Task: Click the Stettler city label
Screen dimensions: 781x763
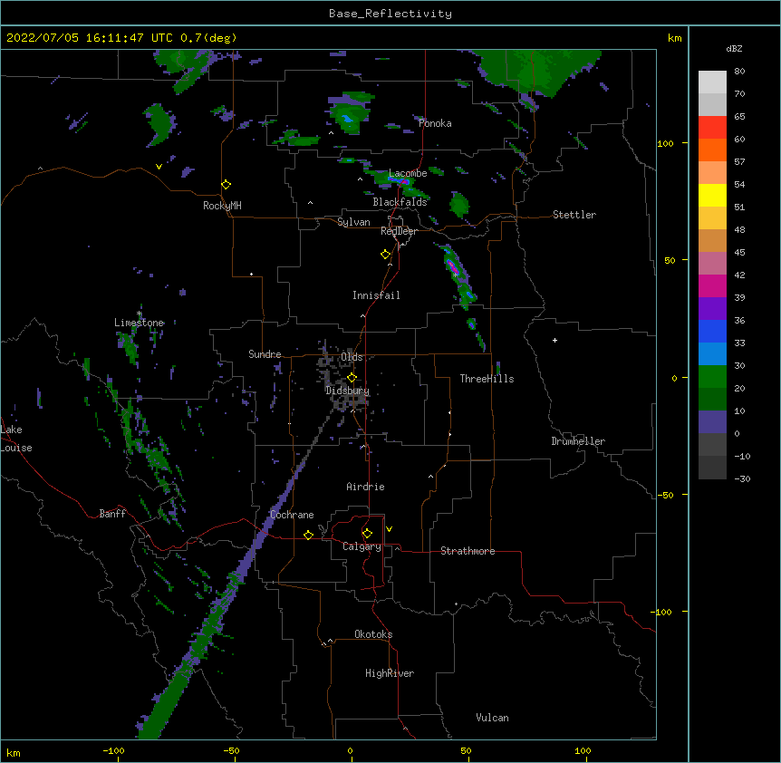Action: coord(574,215)
